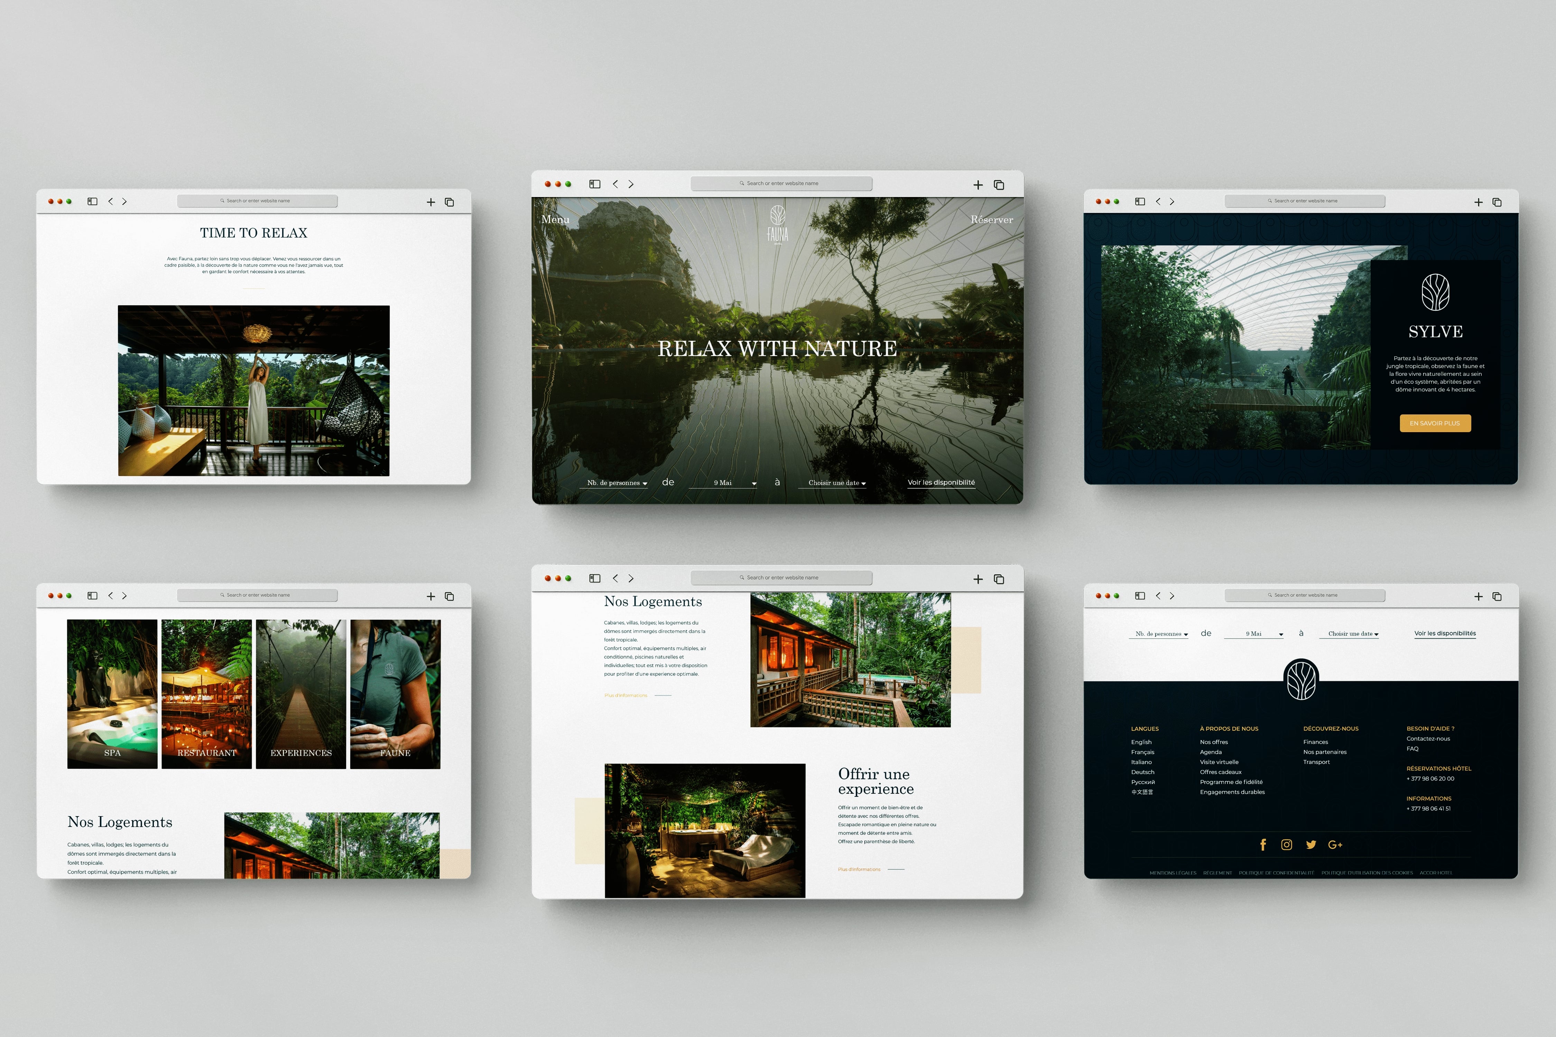Open the Menu on the hero page

(x=555, y=219)
